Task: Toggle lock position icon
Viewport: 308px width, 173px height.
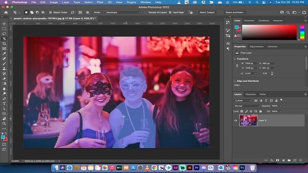Action: coord(251,111)
